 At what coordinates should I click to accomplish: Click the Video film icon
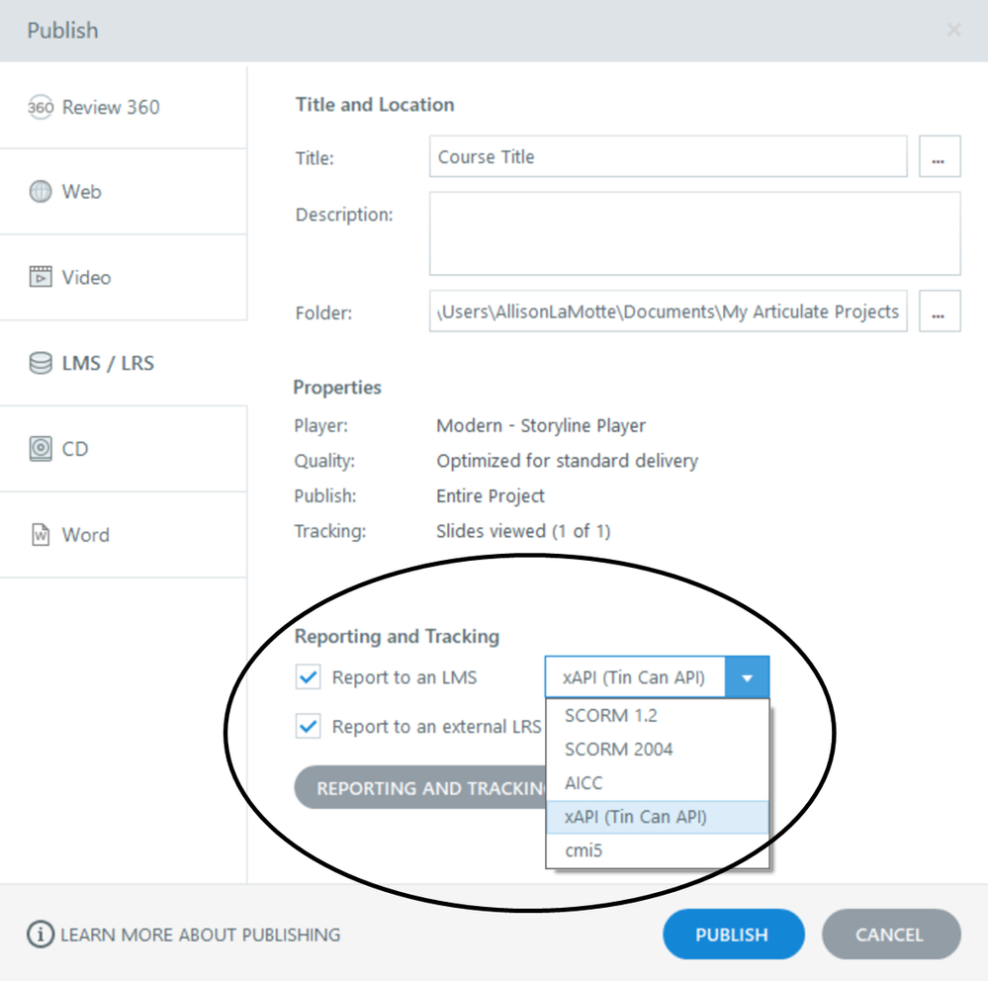(x=41, y=277)
